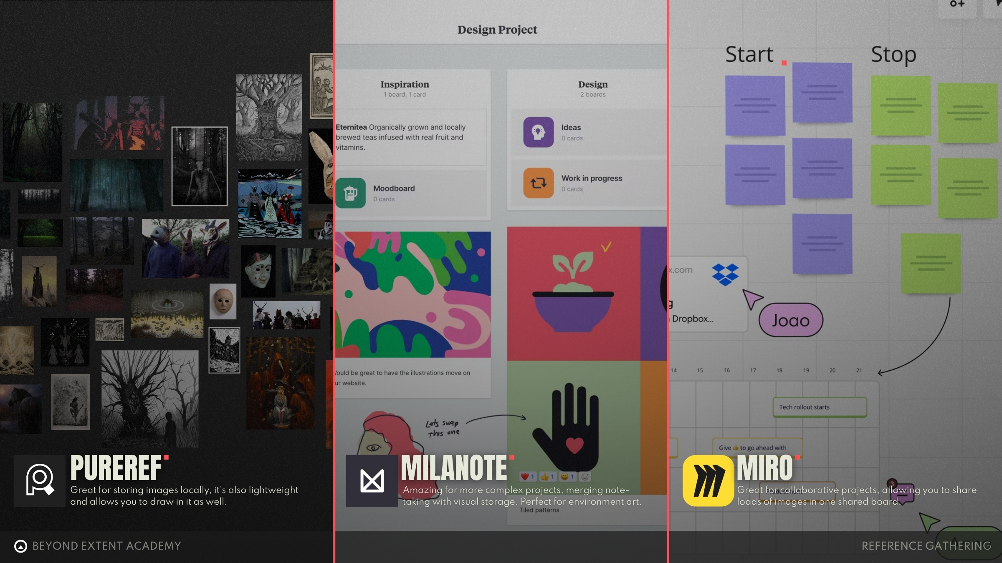The width and height of the screenshot is (1002, 563).
Task: Click the colorful abstract blob illustration
Action: click(413, 294)
